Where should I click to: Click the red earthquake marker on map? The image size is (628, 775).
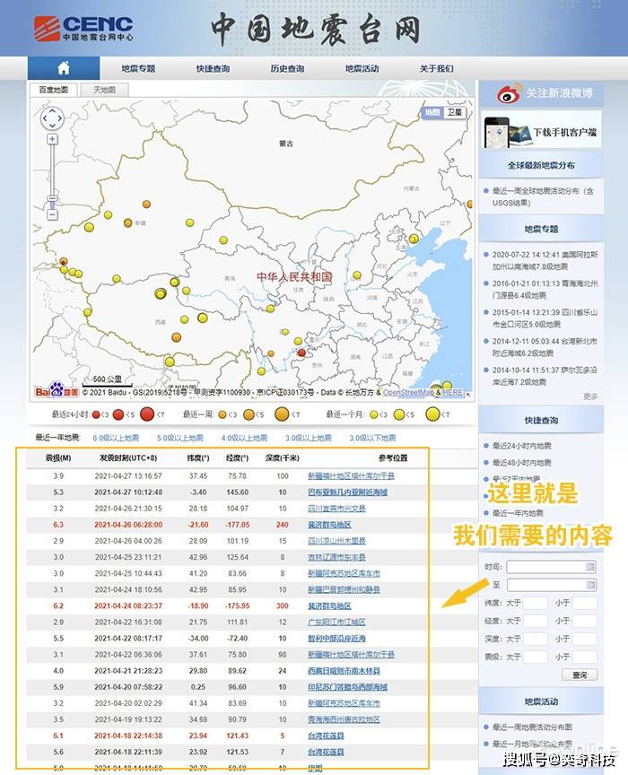pos(301,353)
